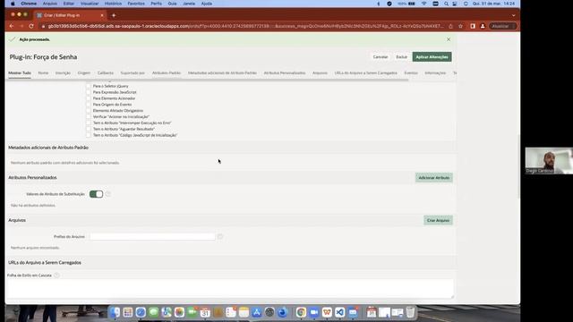573x322 pixels.
Task: Click the Diego Cardoso video thumbnail
Action: pyautogui.click(x=549, y=161)
